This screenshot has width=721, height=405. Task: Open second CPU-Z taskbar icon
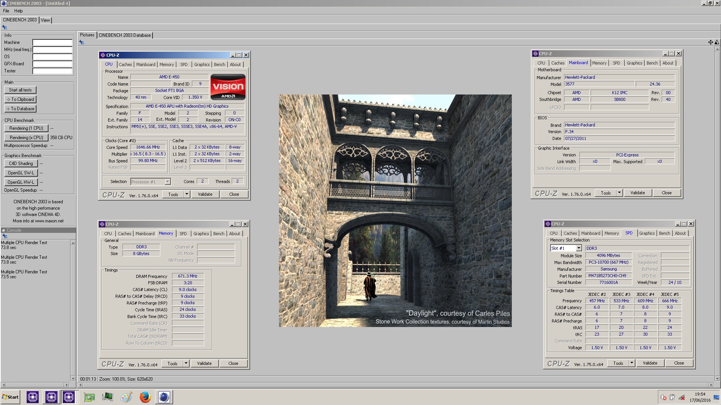point(51,397)
